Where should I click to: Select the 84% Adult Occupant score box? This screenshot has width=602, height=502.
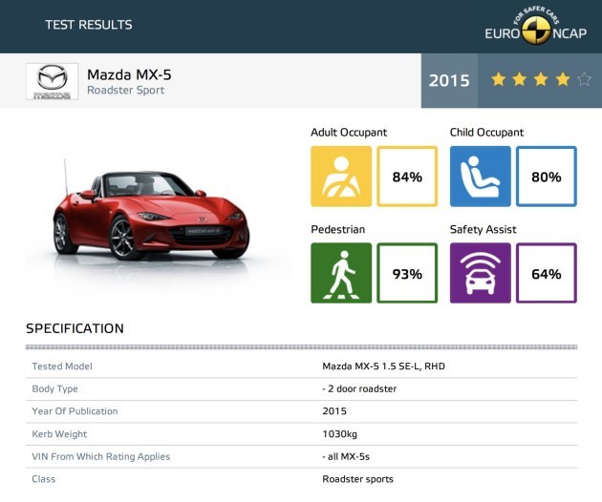pos(407,176)
